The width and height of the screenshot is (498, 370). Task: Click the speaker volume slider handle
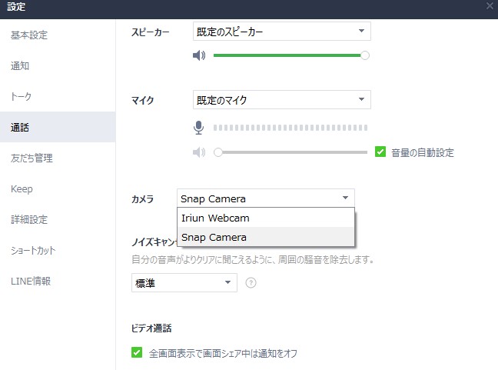pyautogui.click(x=365, y=55)
